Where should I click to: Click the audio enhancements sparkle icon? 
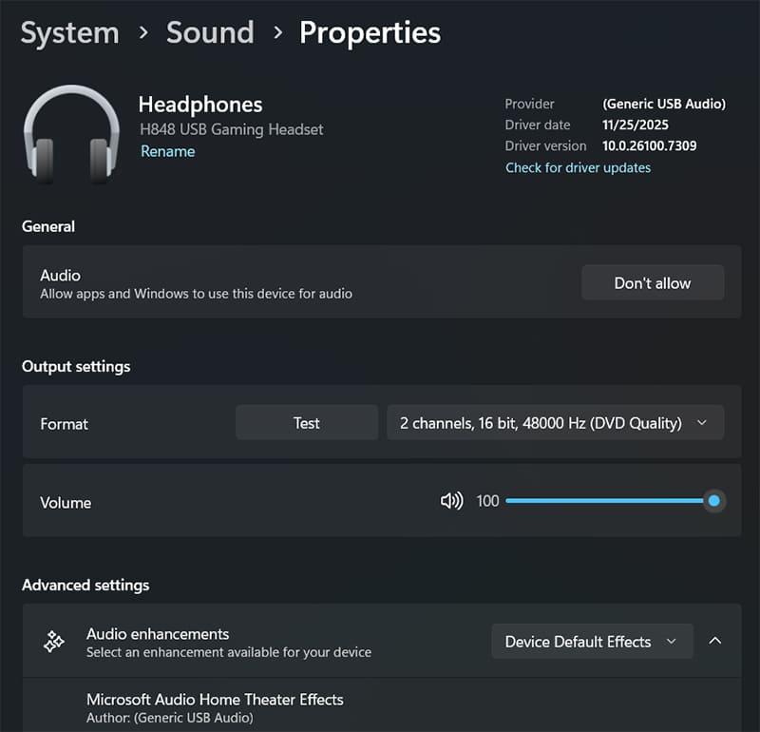(52, 641)
